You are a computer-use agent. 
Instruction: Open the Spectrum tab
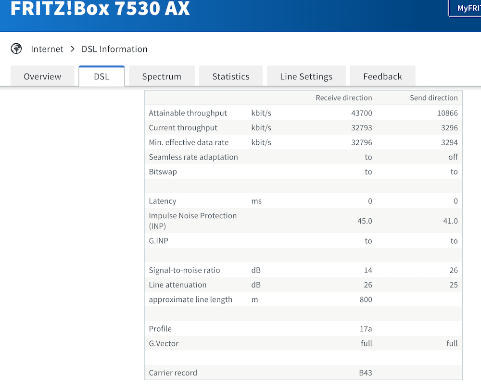click(162, 76)
